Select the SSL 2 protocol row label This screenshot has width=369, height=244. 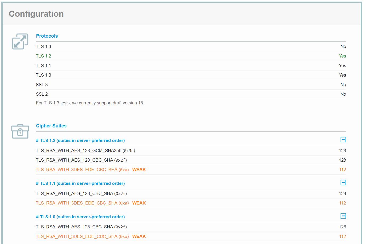[x=42, y=94]
